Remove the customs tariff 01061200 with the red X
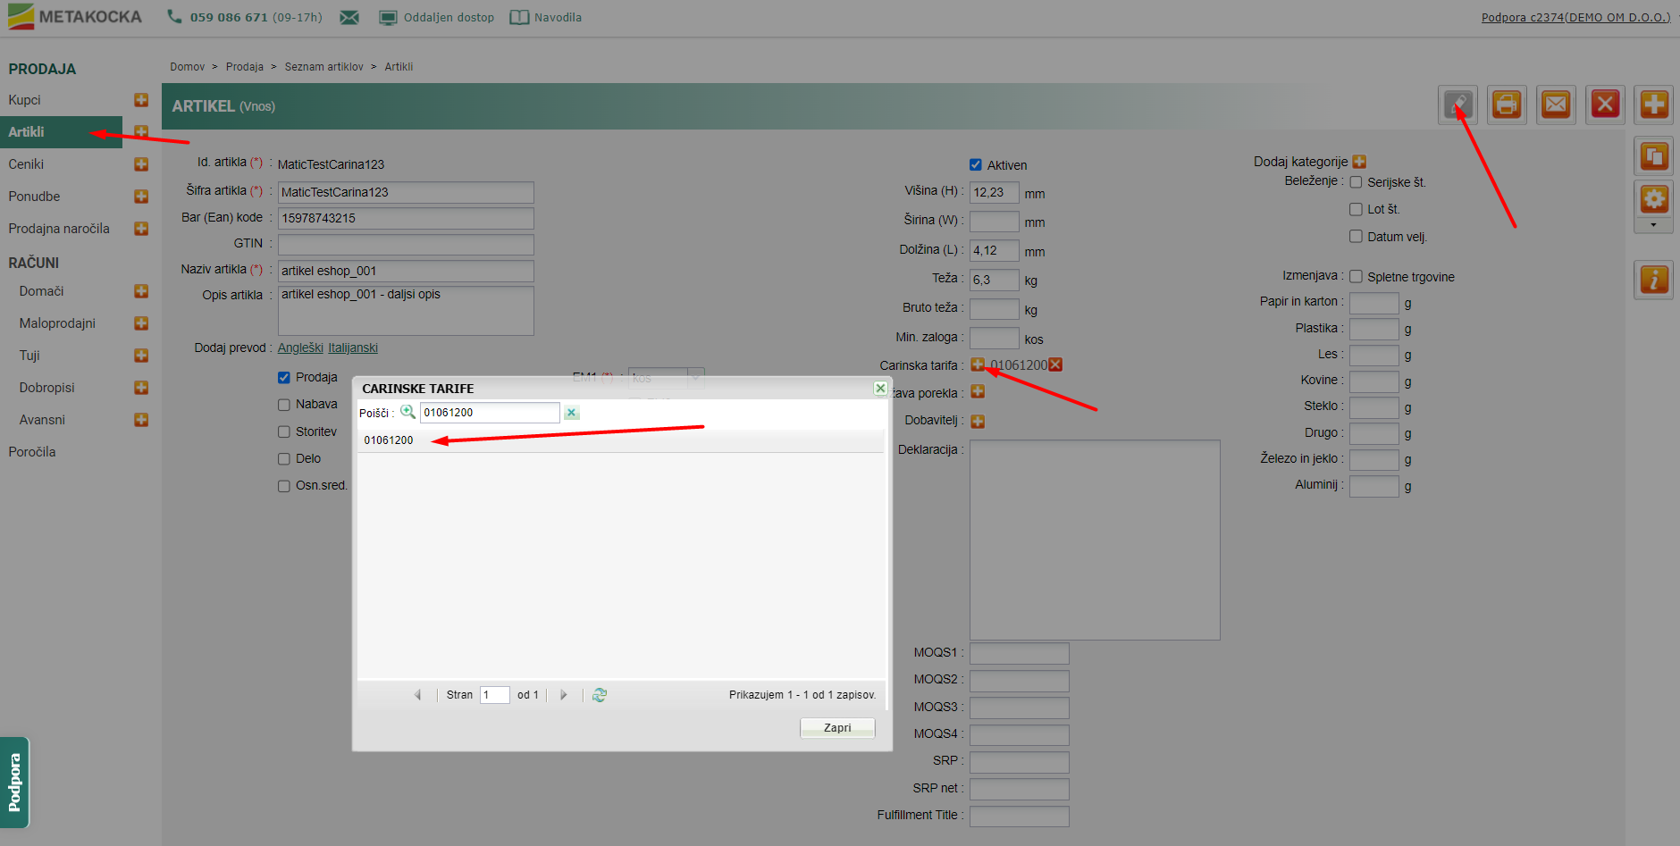Screen dimensions: 1680x846 (1055, 364)
